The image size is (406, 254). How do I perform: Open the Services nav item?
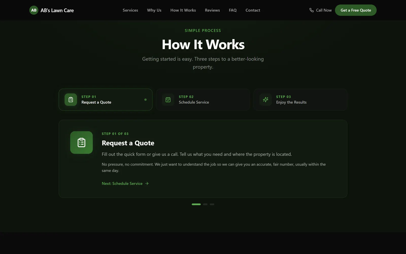[130, 10]
